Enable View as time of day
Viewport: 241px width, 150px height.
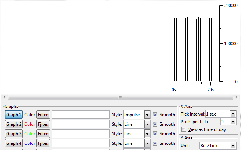click(184, 129)
